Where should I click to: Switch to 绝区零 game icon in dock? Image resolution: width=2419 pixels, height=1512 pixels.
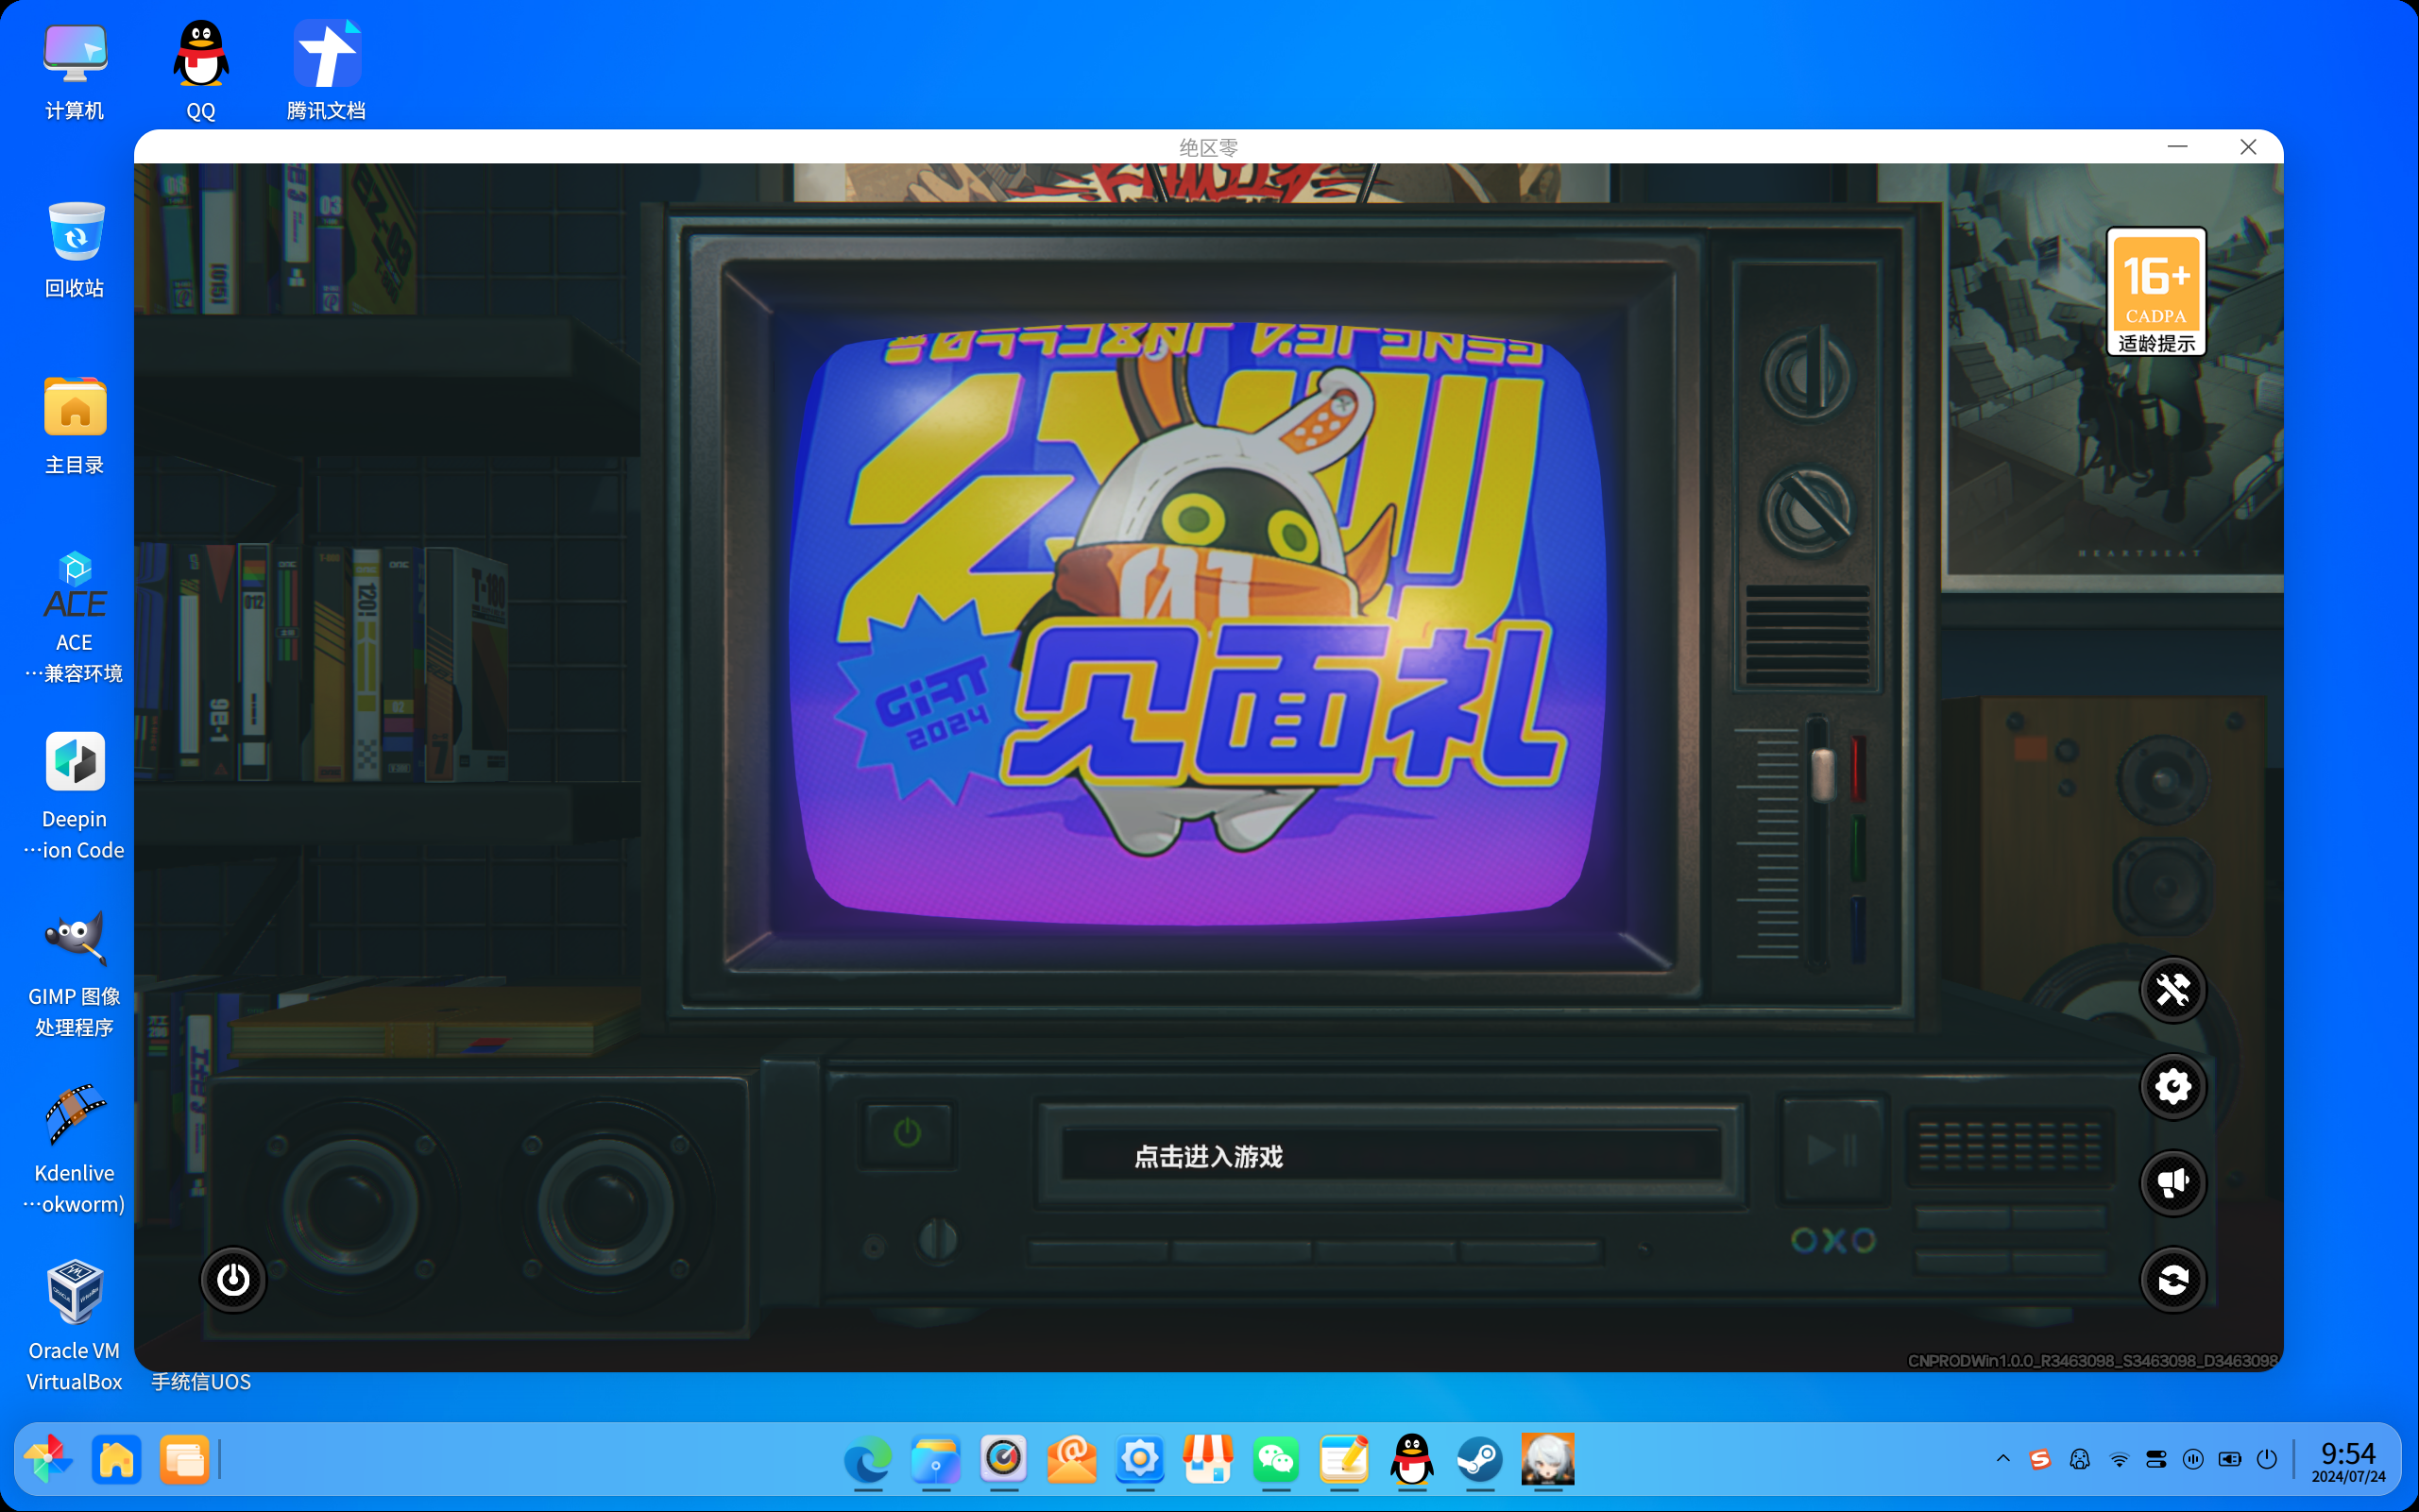click(1548, 1459)
